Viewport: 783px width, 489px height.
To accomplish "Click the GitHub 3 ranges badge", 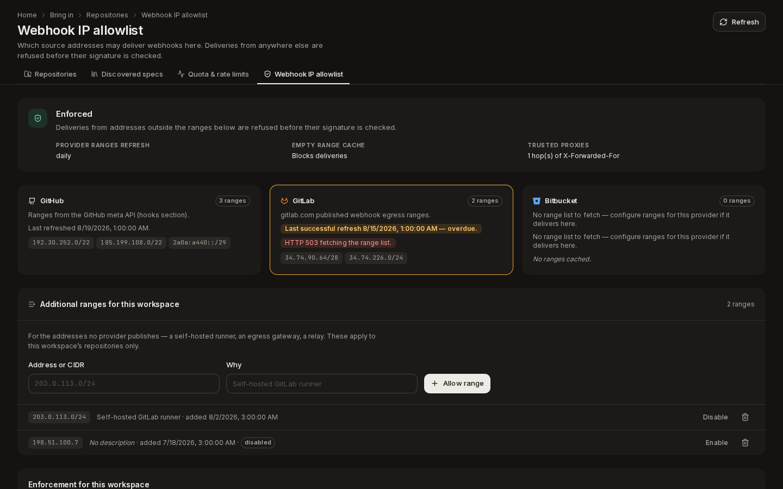I will click(233, 201).
